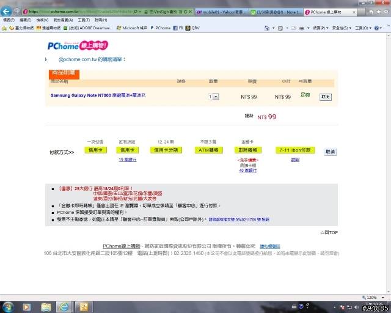Open the 檔案(F) menu
The height and width of the screenshot is (313, 391).
(9, 20)
